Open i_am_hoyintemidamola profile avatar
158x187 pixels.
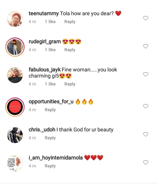(15, 163)
